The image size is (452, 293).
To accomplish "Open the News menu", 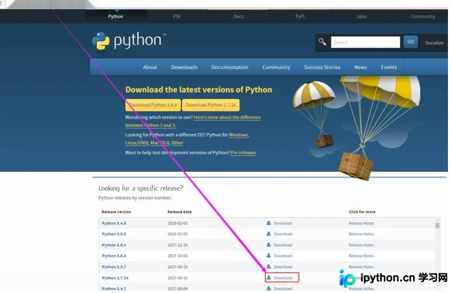I will 361,67.
